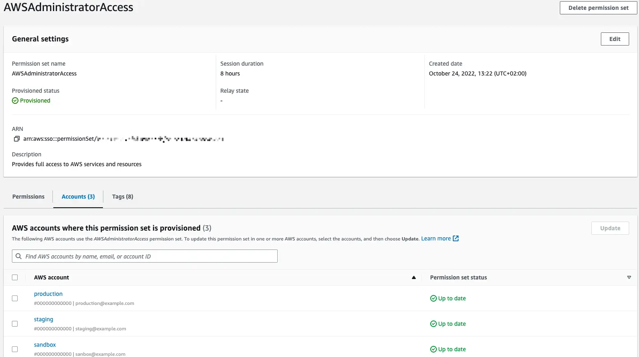The height and width of the screenshot is (357, 639).
Task: Open the Learn more link
Action: tap(436, 238)
